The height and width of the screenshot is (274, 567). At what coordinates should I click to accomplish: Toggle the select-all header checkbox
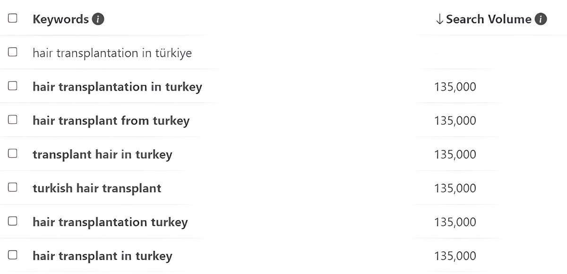click(x=13, y=18)
